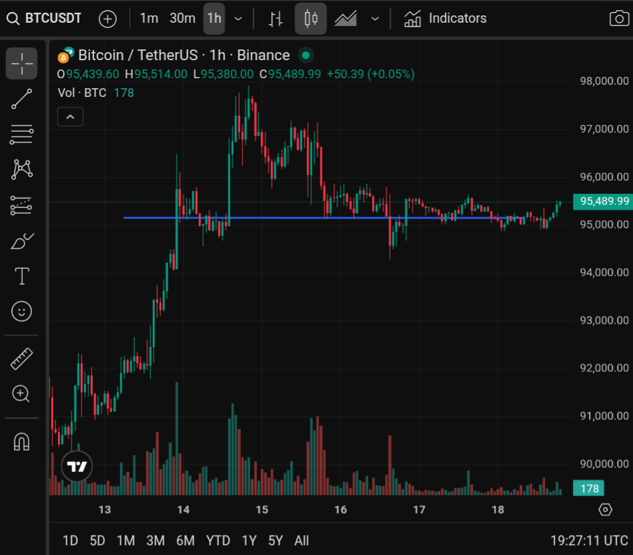This screenshot has width=633, height=555.
Task: Click the 98,000.00 price axis label
Action: pos(604,82)
